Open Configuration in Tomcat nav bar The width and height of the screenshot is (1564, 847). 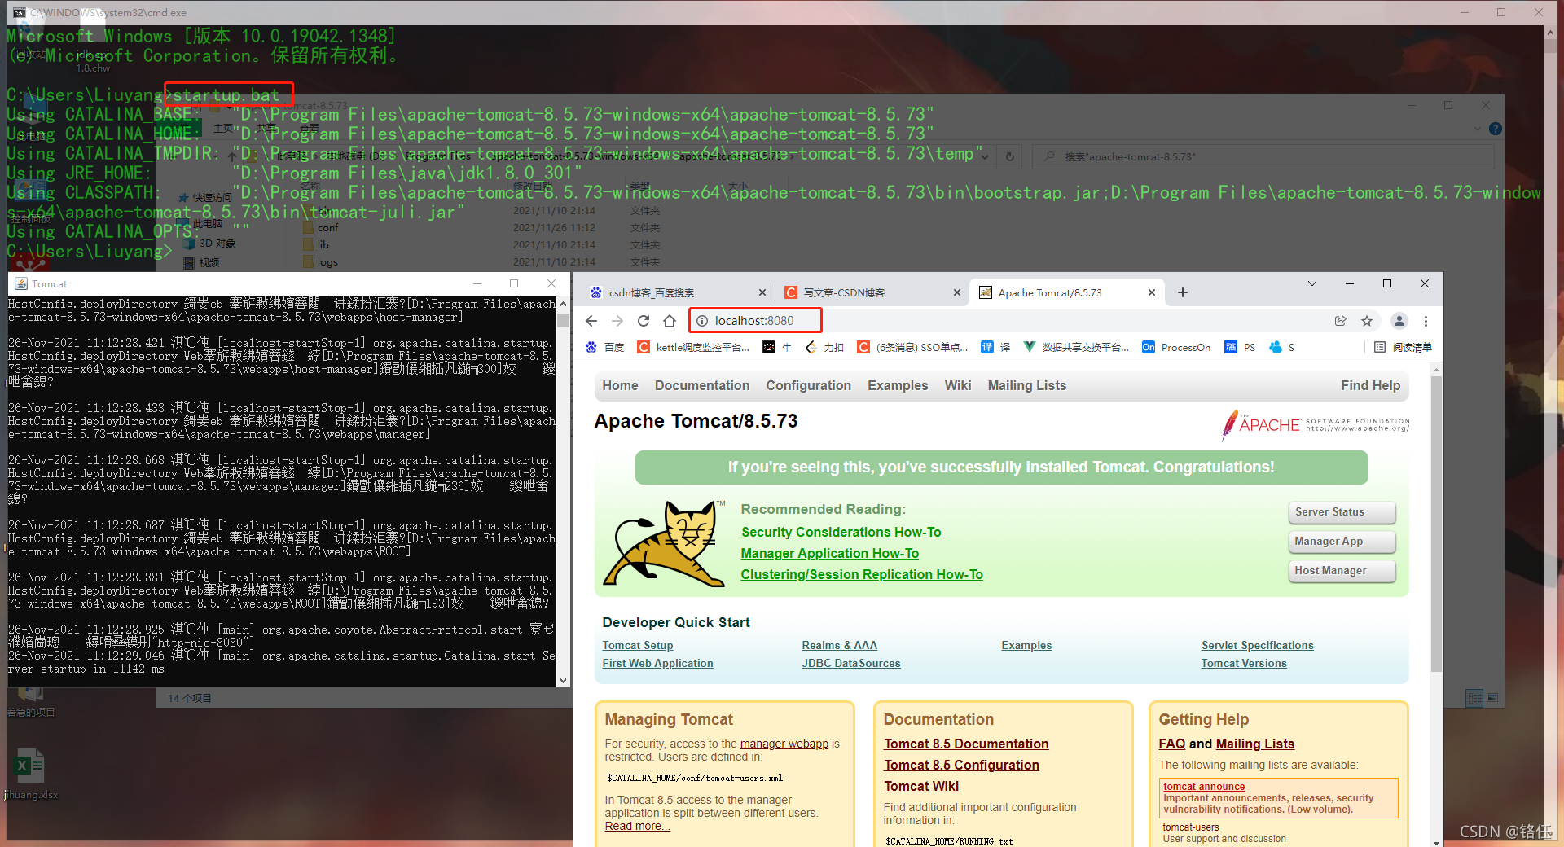pyautogui.click(x=808, y=385)
